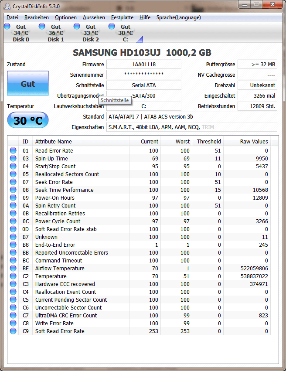Open the Festplatte menu
The width and height of the screenshot is (286, 371).
[x=123, y=17]
